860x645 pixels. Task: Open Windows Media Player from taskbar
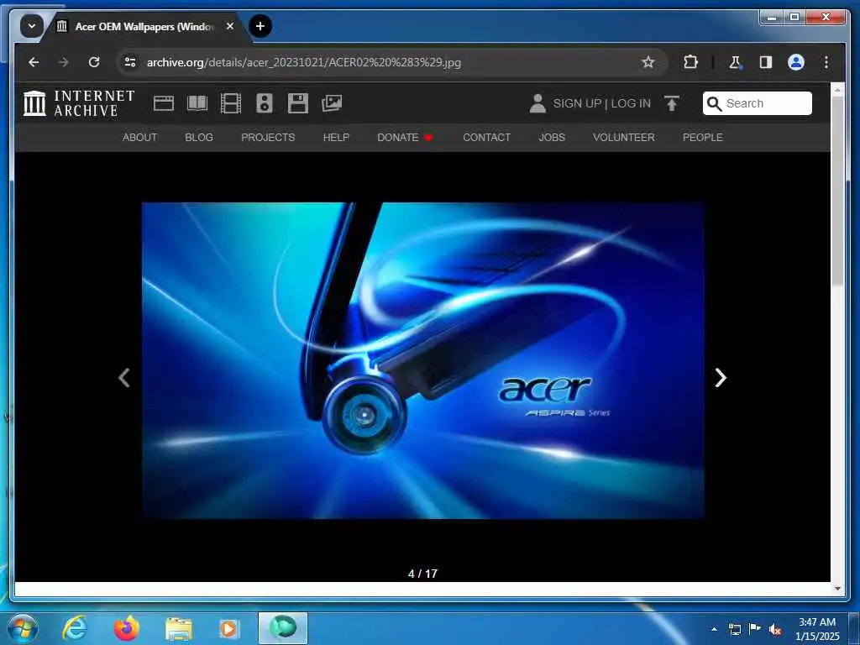[228, 628]
